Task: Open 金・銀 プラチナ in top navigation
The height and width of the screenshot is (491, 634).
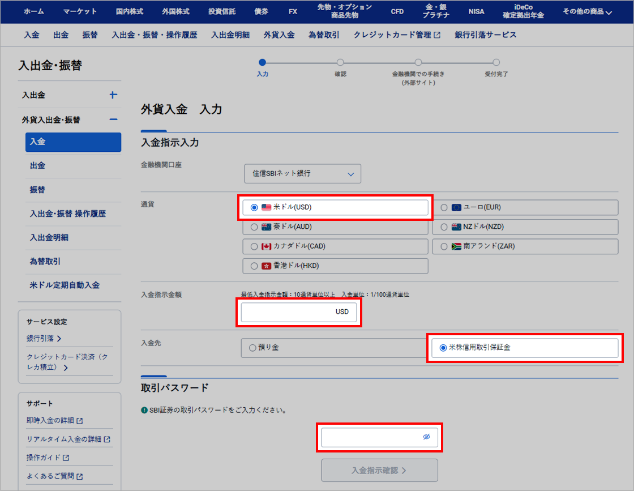Action: click(x=436, y=11)
